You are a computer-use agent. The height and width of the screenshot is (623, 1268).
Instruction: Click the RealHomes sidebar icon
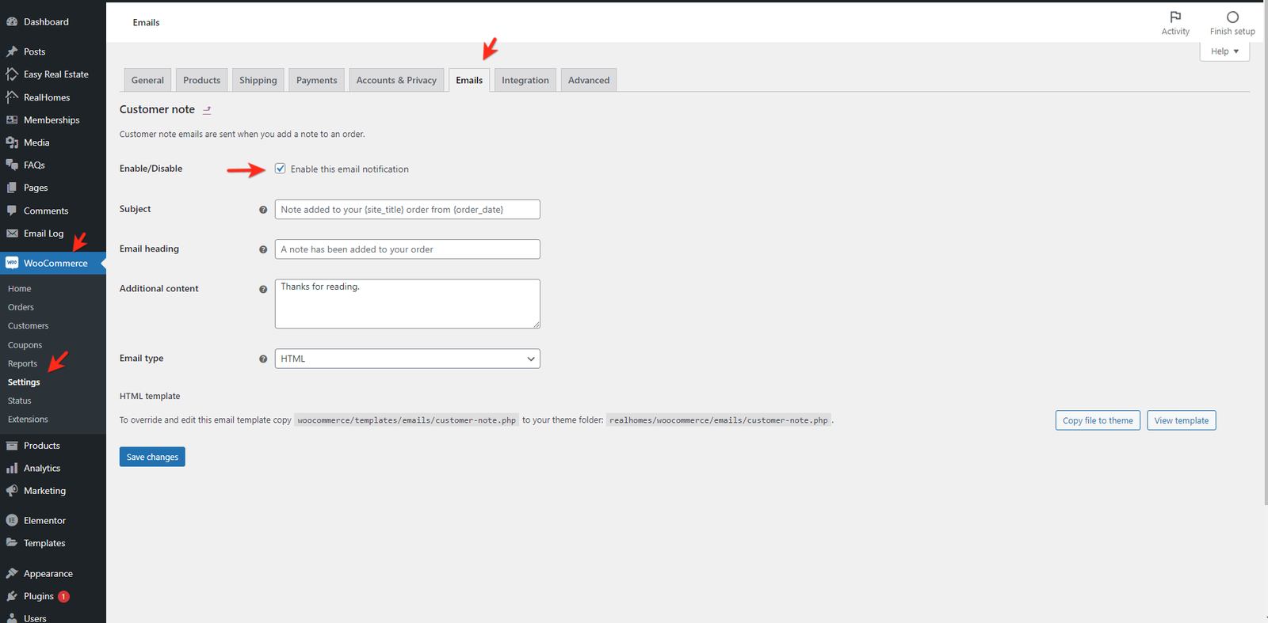[12, 97]
